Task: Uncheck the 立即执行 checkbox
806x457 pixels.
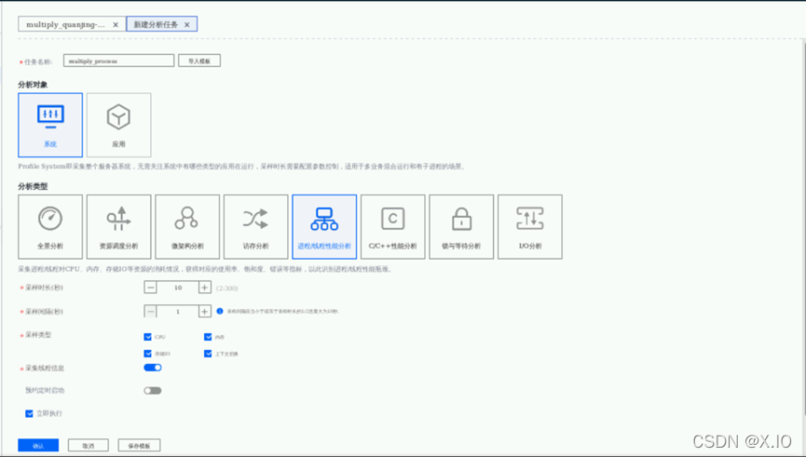Action: (29, 413)
